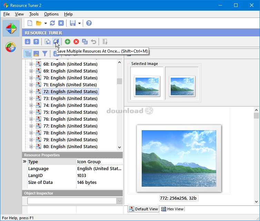The width and height of the screenshot is (260, 221).
Task: Open the Tools menu
Action: point(34,14)
